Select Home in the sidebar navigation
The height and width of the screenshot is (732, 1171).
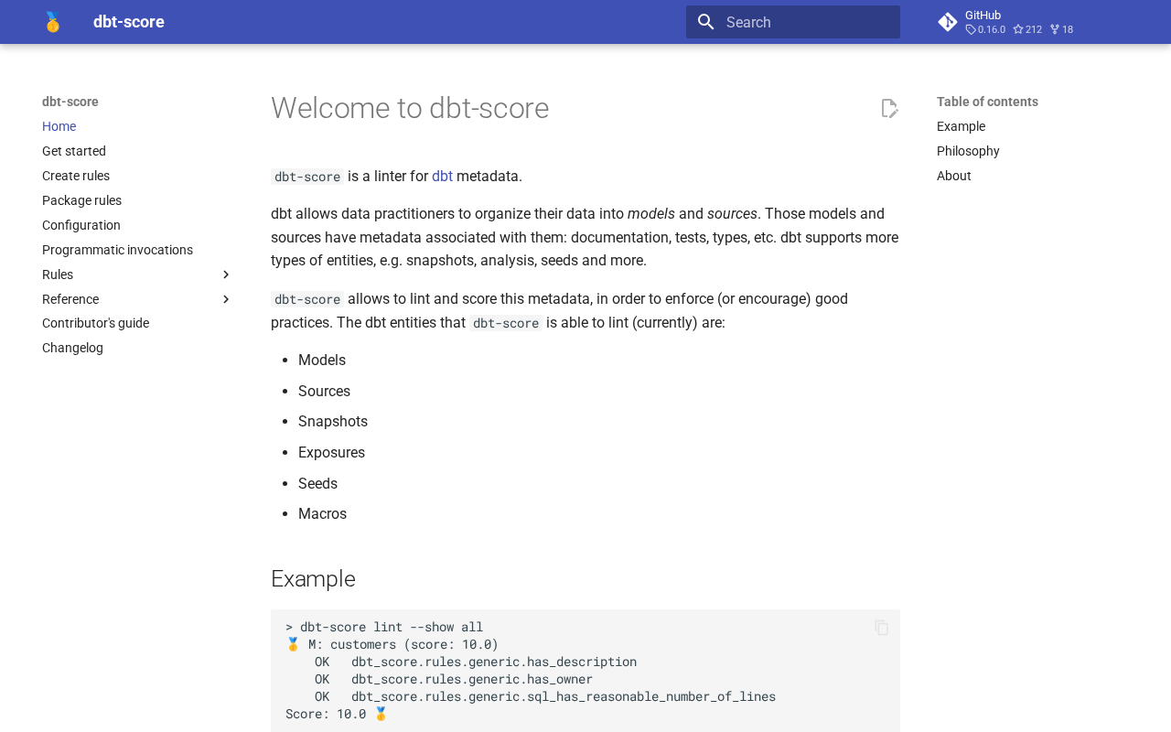(59, 126)
